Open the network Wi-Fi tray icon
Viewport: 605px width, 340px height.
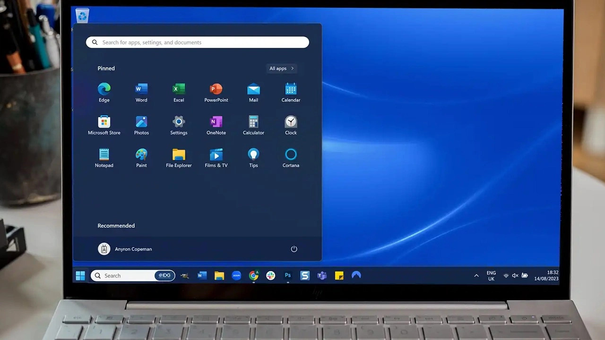(x=506, y=276)
